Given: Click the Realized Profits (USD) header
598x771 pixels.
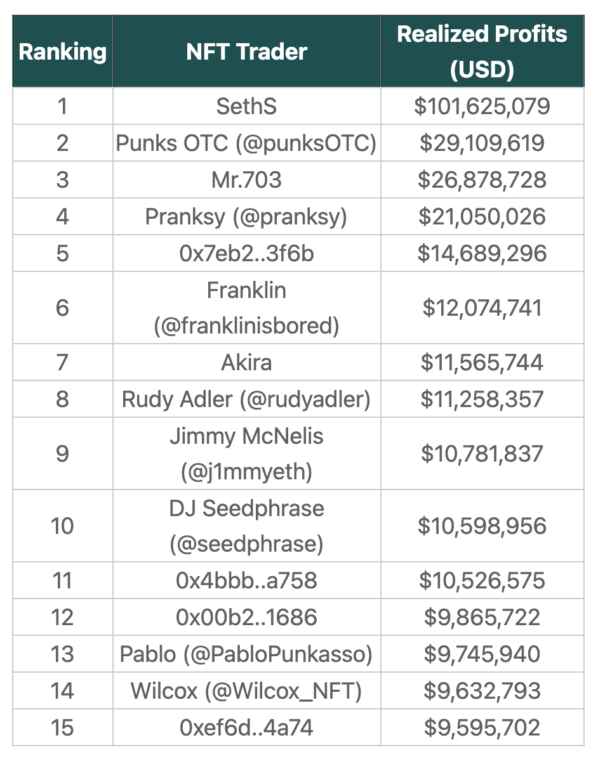Looking at the screenshot, I should pos(482,51).
